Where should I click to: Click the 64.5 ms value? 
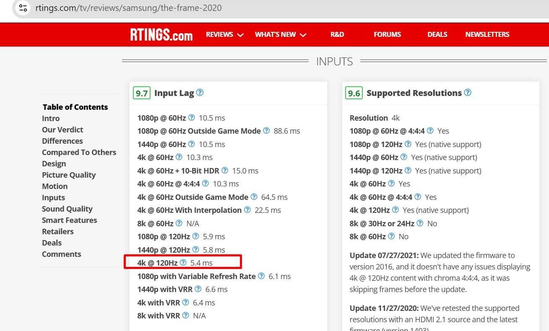click(274, 197)
